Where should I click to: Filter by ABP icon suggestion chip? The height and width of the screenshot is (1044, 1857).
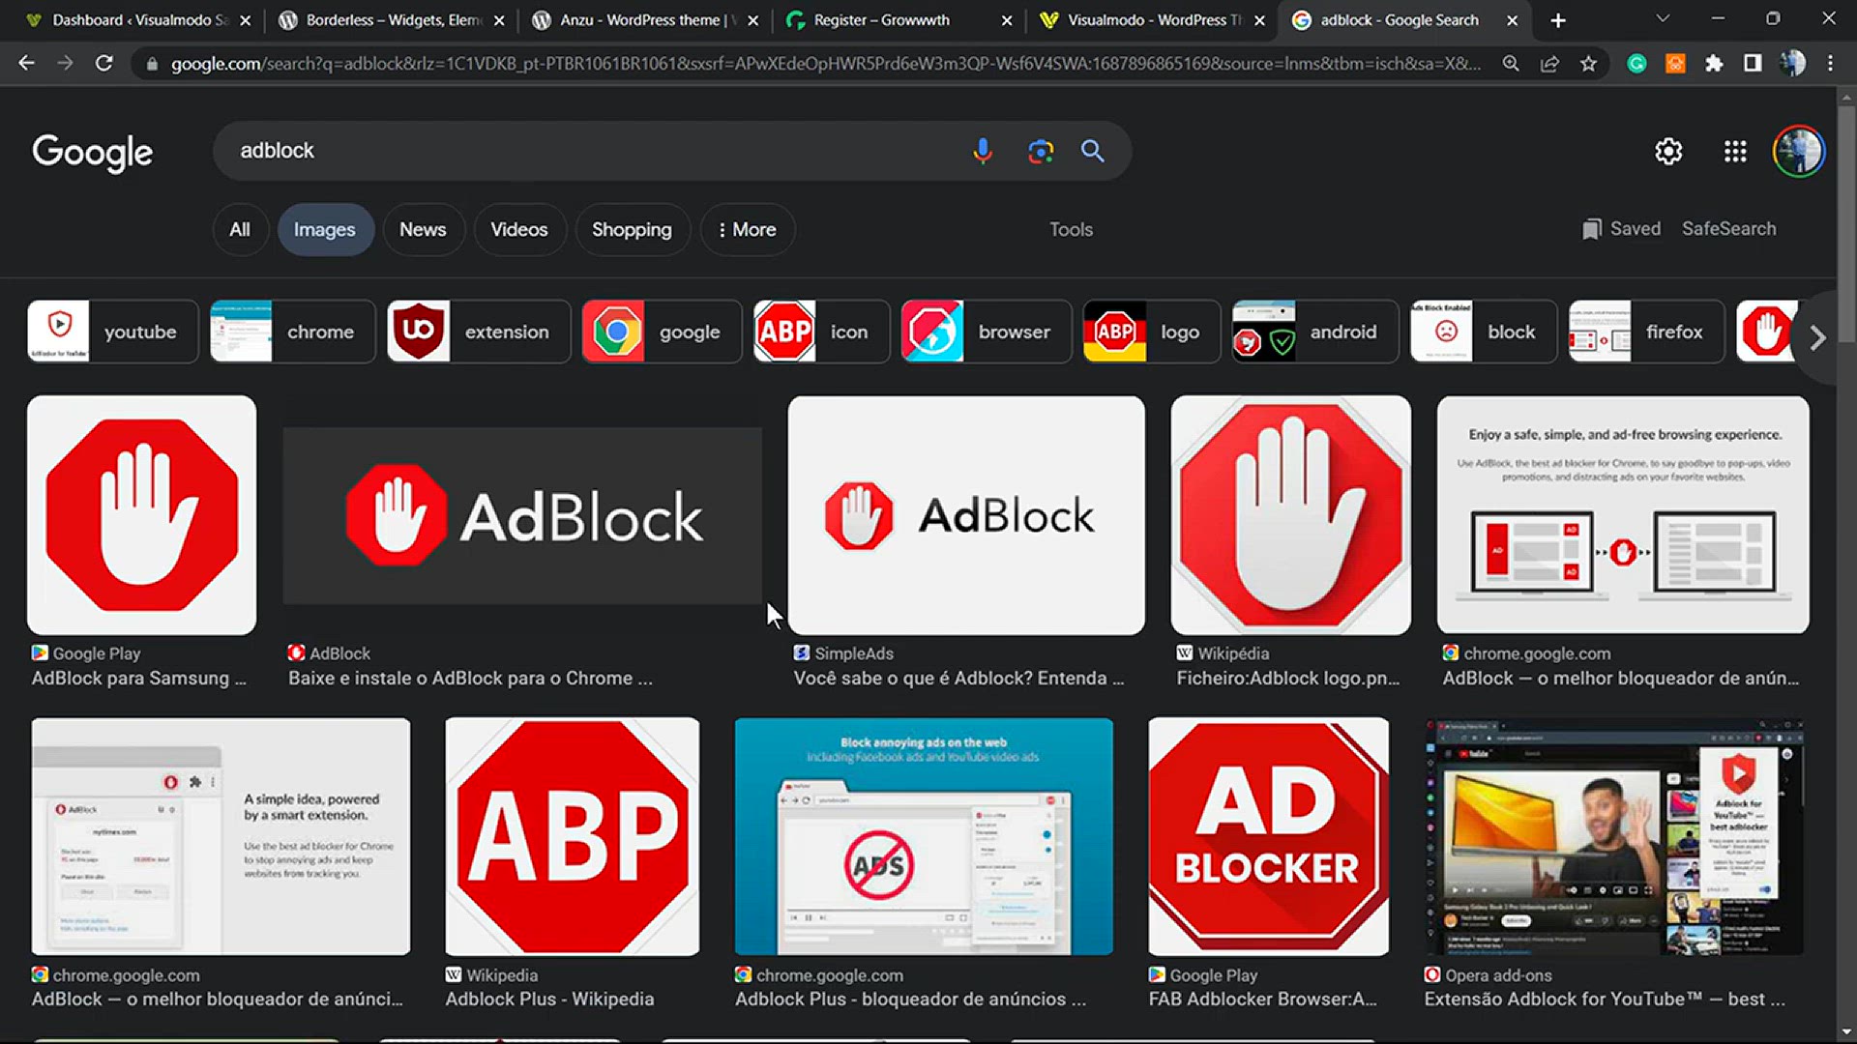pos(821,332)
